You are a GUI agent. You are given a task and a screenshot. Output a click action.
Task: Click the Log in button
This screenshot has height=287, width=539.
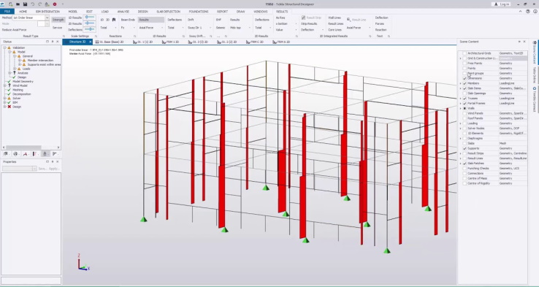502,4
